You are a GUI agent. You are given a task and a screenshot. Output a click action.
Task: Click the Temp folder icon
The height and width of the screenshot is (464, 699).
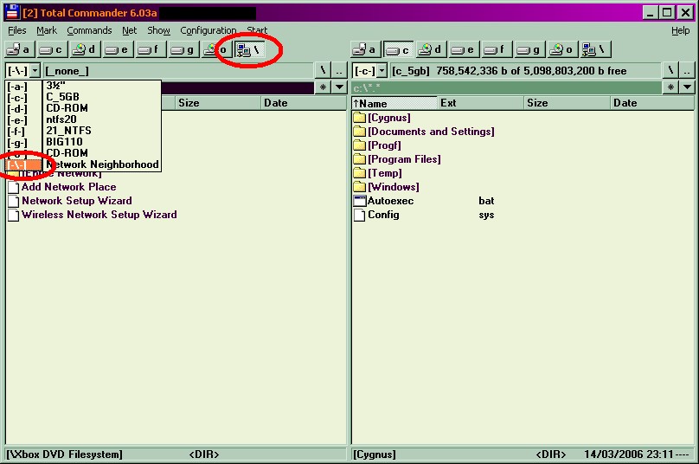[x=359, y=173]
